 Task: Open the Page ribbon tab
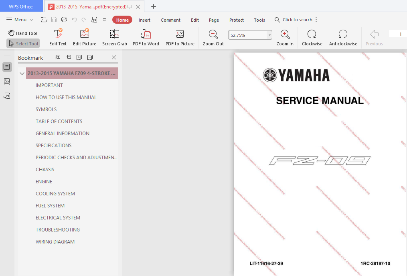(x=214, y=20)
